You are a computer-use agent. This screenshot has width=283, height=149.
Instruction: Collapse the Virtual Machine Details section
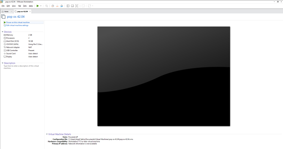(47, 134)
